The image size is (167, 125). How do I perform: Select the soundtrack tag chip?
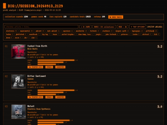(x=34, y=34)
